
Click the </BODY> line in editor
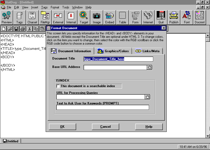point(8,66)
